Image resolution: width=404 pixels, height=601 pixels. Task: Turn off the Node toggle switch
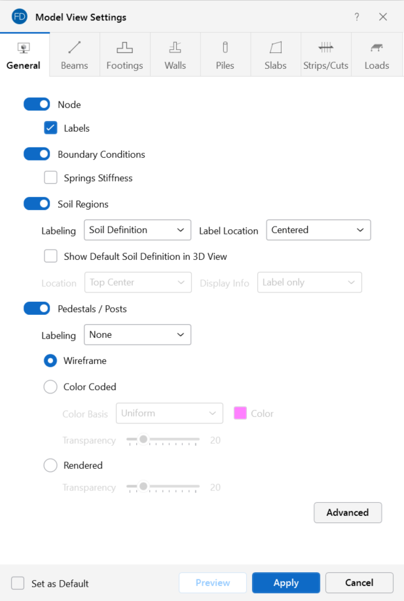point(37,104)
